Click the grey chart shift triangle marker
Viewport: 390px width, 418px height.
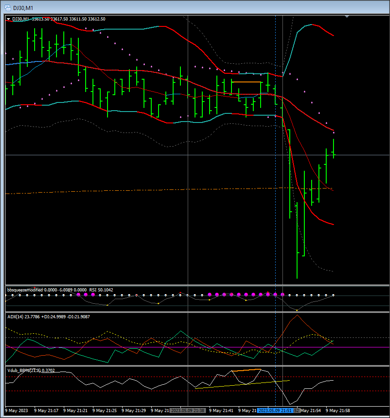coord(347,16)
